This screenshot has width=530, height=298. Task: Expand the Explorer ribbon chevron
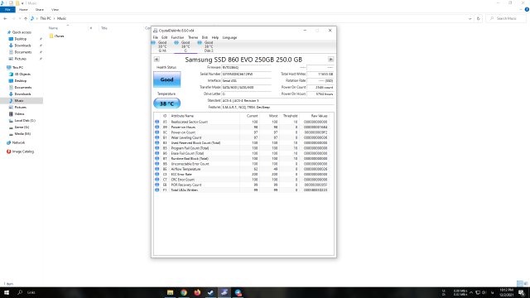pyautogui.click(x=521, y=9)
